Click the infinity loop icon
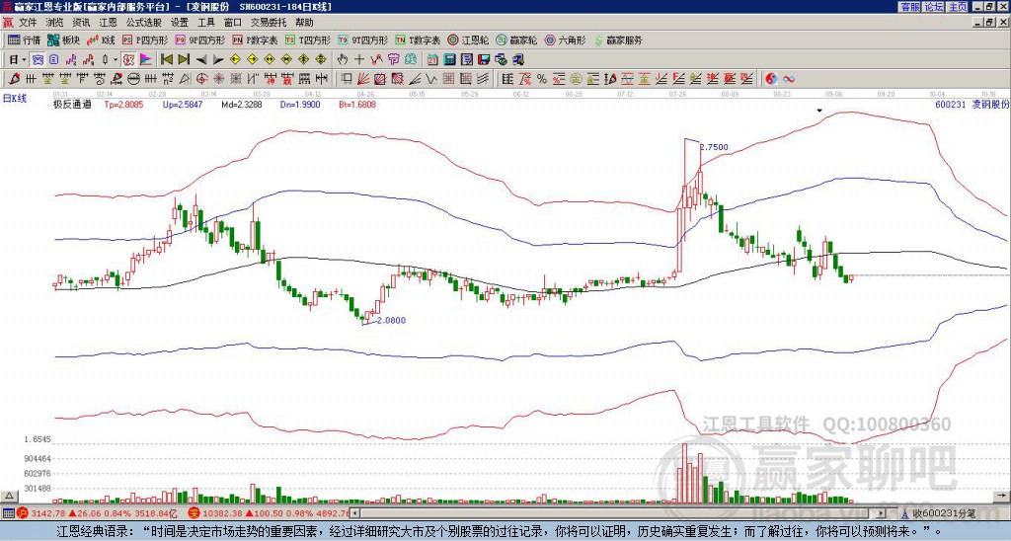This screenshot has width=1011, height=541. 788,79
